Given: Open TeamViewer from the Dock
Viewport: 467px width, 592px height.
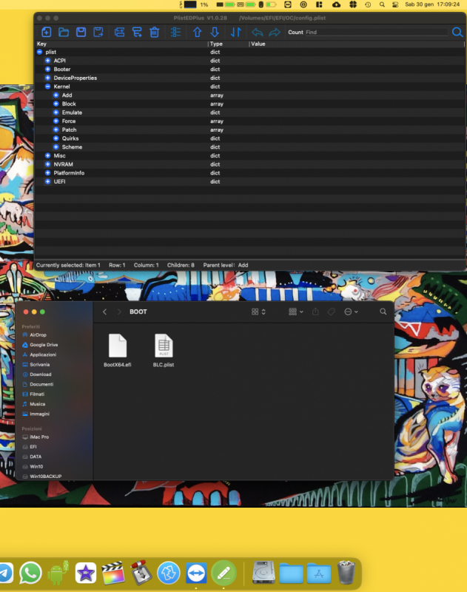Looking at the screenshot, I should [196, 573].
